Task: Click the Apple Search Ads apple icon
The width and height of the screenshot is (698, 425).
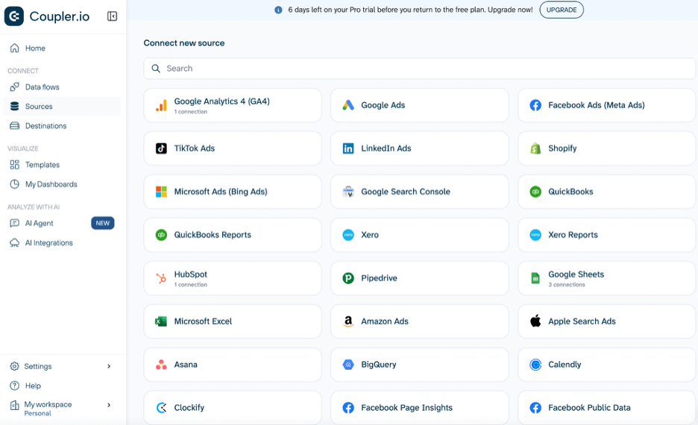Action: click(535, 321)
